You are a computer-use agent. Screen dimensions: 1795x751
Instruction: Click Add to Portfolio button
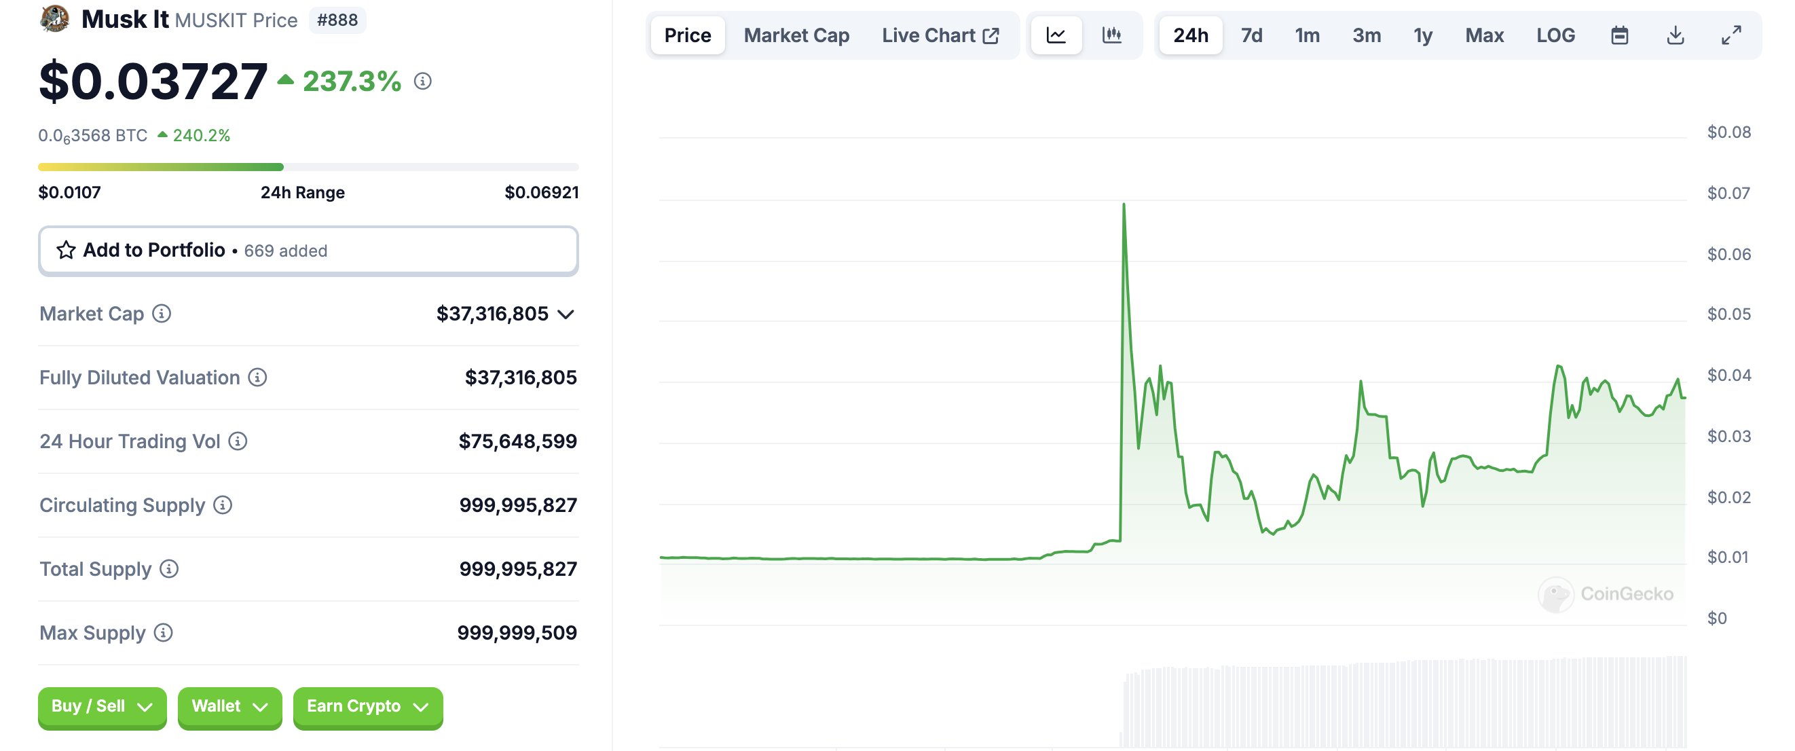click(x=308, y=250)
